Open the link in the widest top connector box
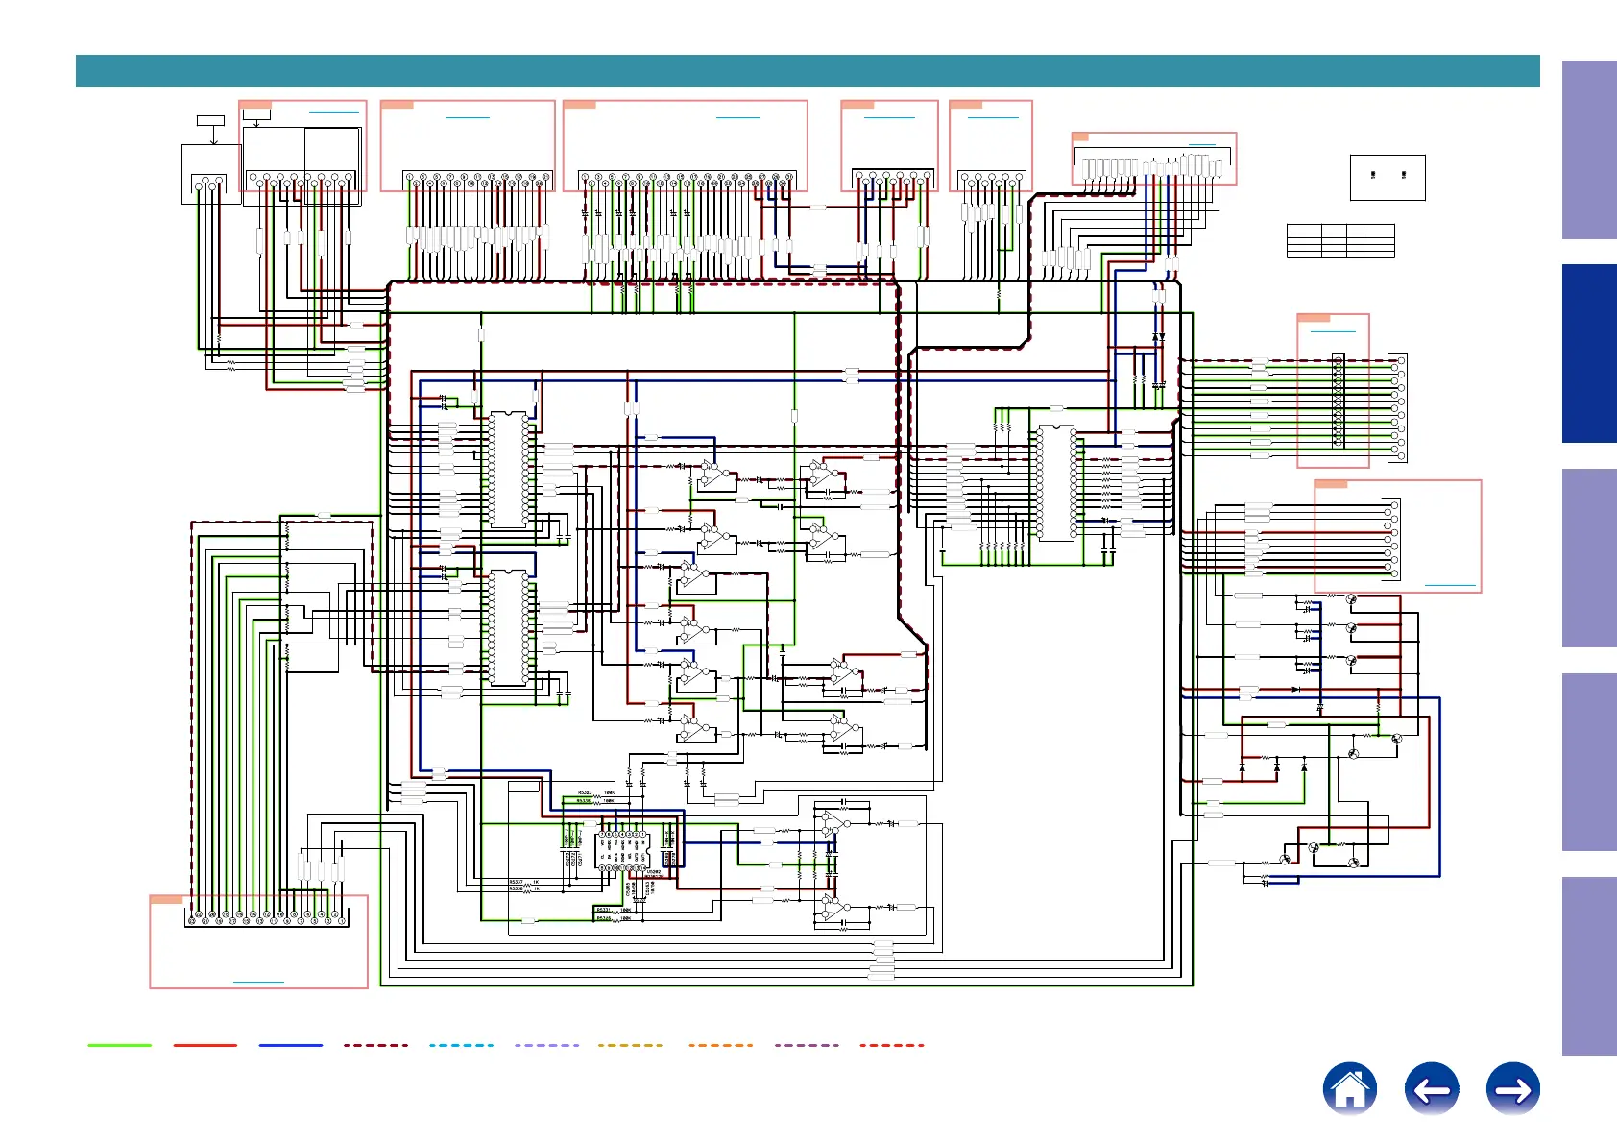This screenshot has width=1617, height=1144. (x=737, y=117)
